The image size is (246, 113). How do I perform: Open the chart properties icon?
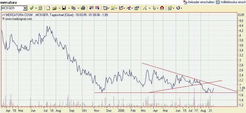(x=137, y=8)
